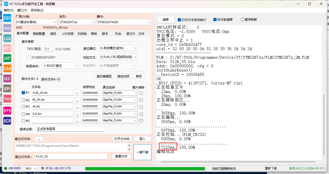Click the 清屏 clear screen button
Image resolution: width=329 pixels, height=174 pixels.
(166, 20)
